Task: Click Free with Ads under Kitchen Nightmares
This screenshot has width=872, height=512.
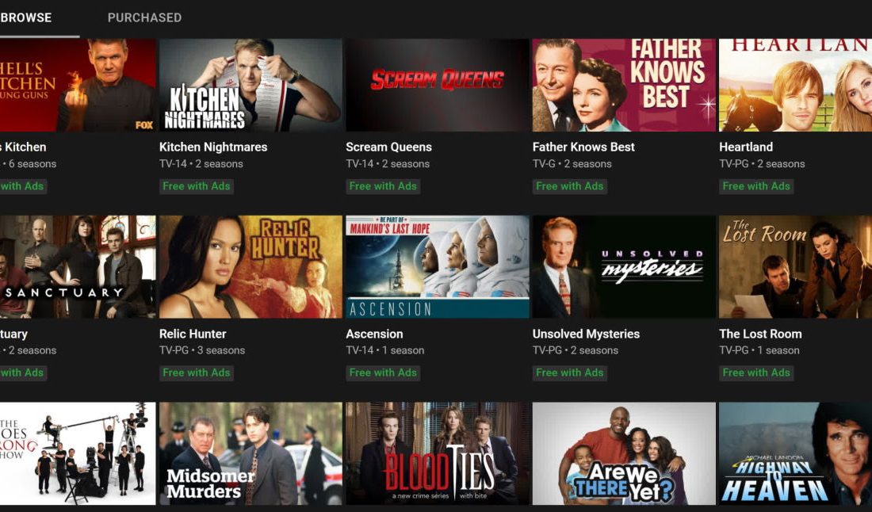Action: (197, 186)
